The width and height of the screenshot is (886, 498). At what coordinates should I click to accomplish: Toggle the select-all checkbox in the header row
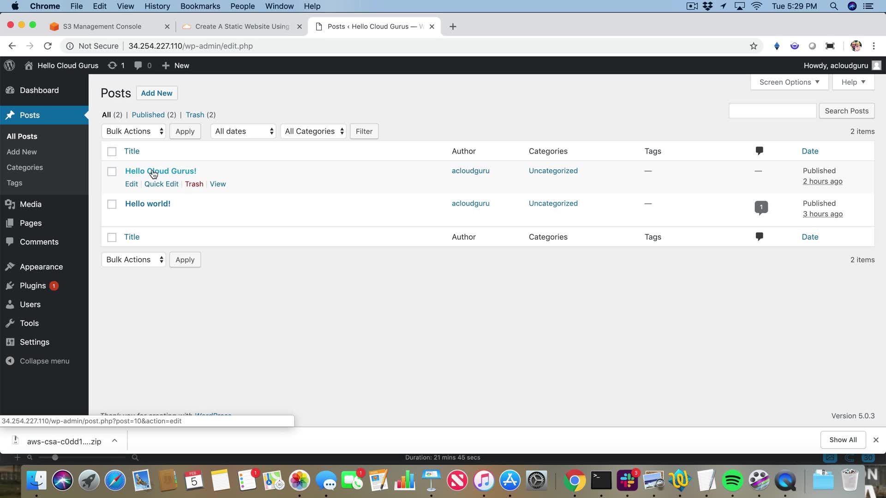point(112,152)
